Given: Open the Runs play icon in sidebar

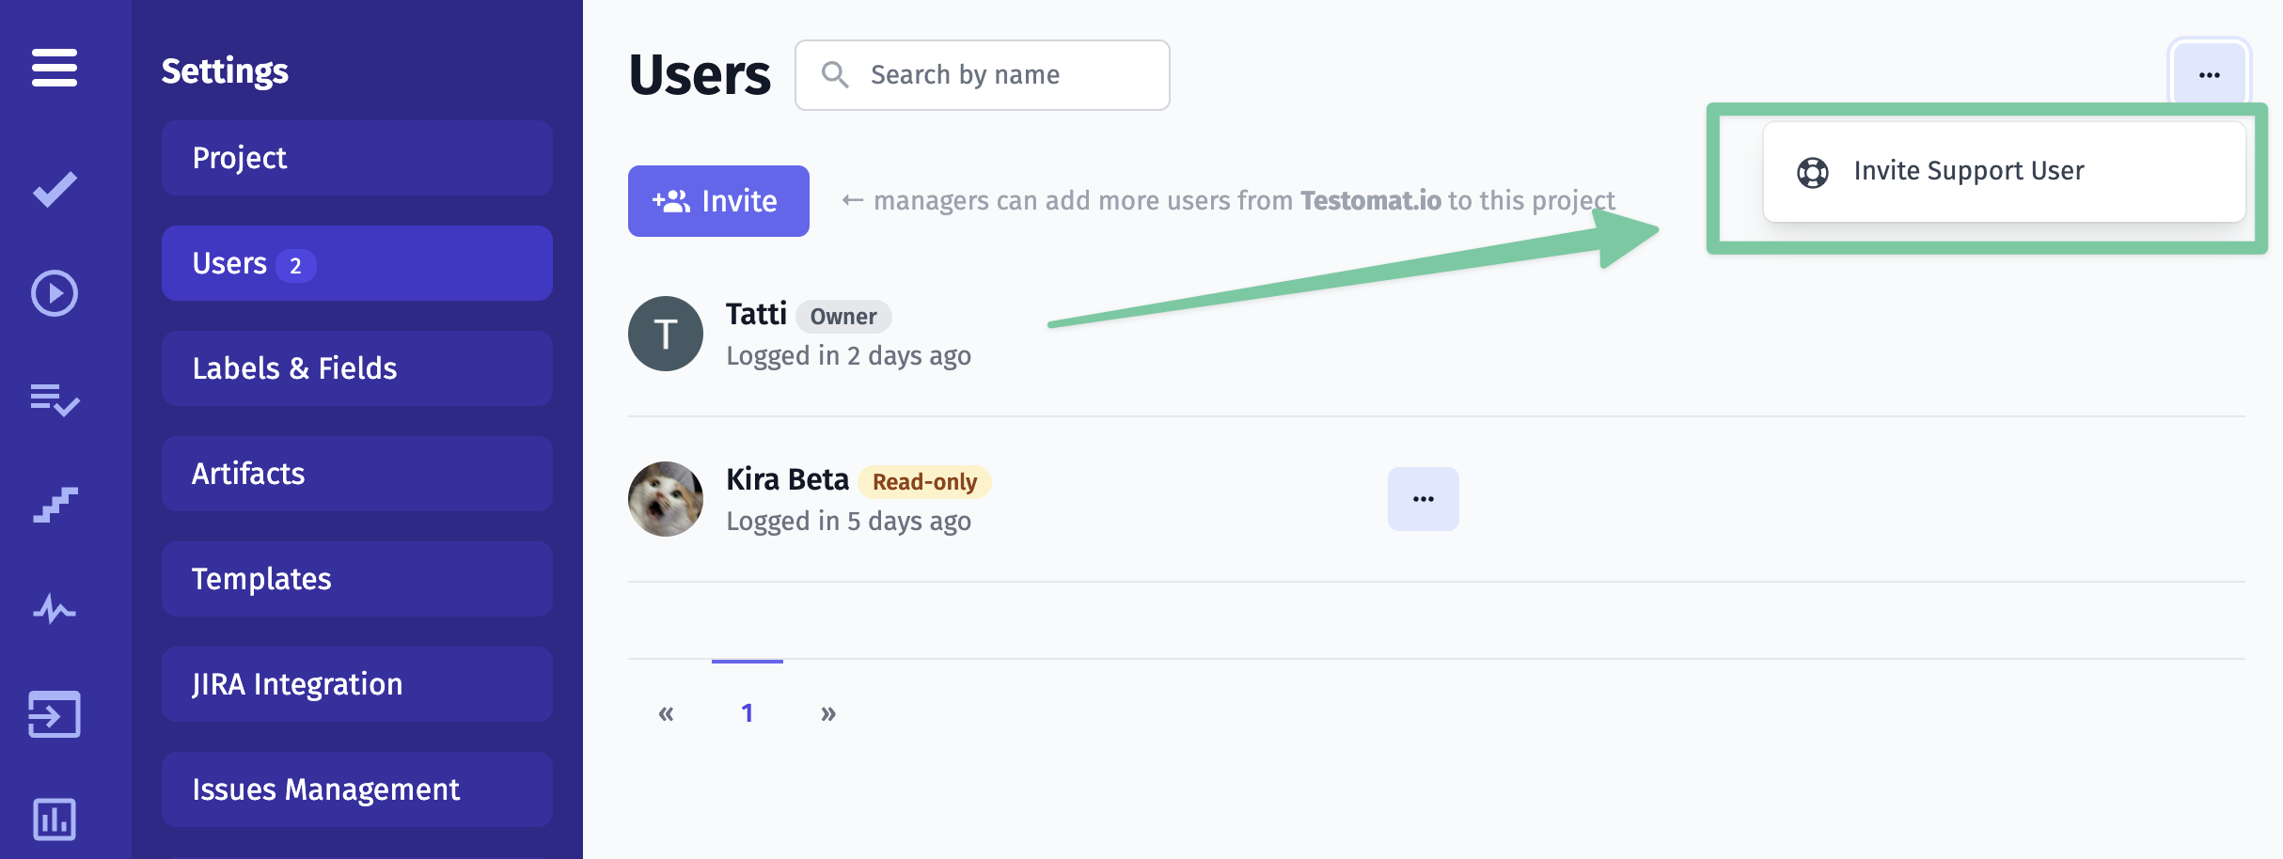Looking at the screenshot, I should [x=55, y=293].
